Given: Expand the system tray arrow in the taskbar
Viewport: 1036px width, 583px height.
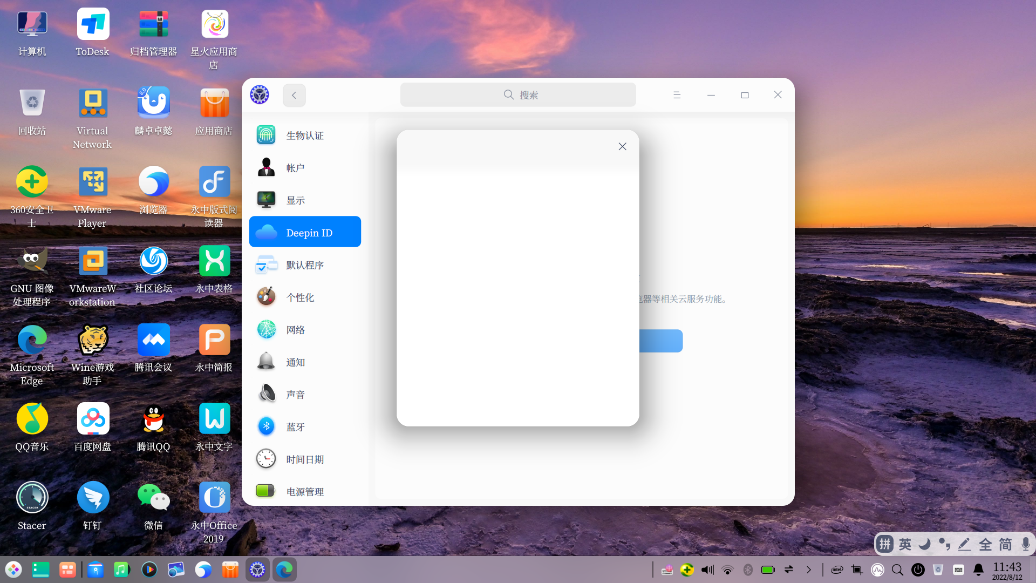Looking at the screenshot, I should pyautogui.click(x=808, y=570).
